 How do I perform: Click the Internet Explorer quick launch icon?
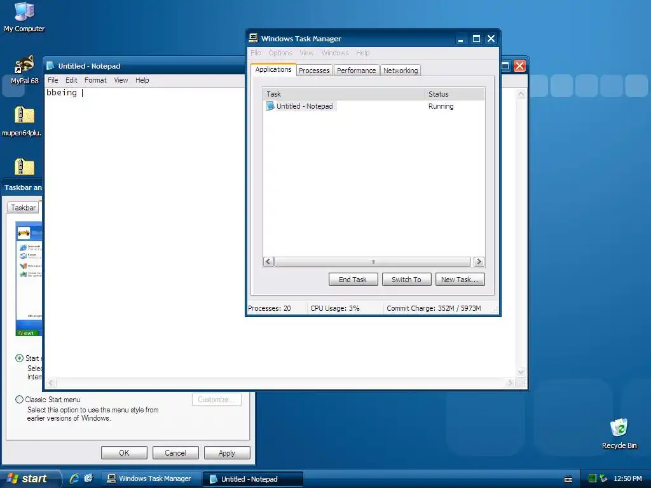click(x=74, y=478)
